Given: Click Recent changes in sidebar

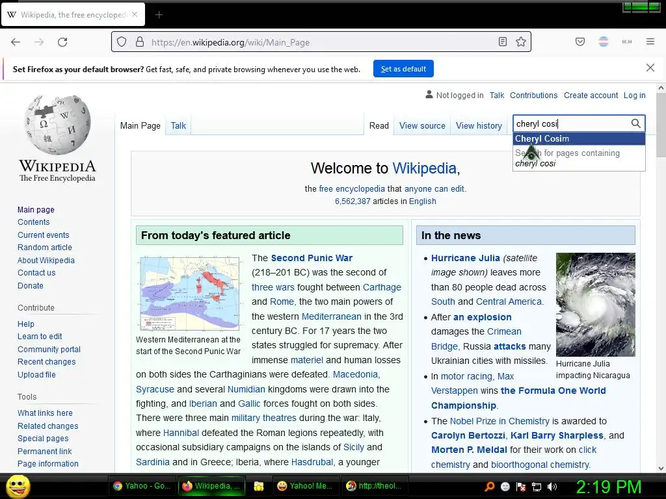Looking at the screenshot, I should (x=47, y=361).
